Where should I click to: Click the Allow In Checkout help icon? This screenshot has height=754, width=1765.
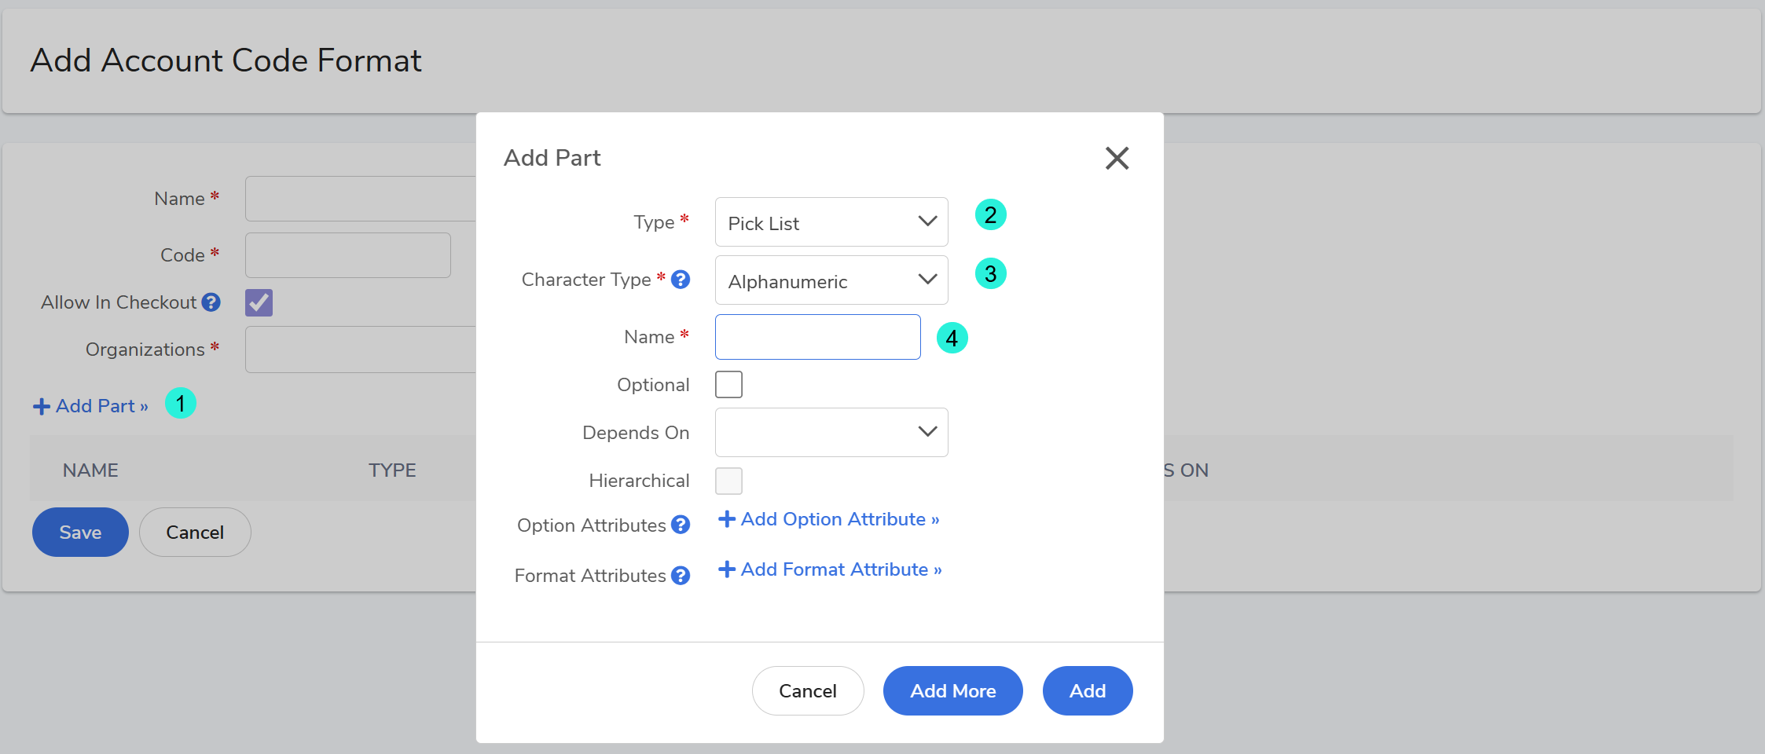211,302
